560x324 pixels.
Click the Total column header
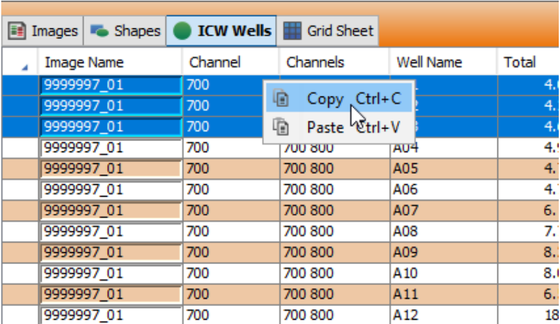(528, 62)
